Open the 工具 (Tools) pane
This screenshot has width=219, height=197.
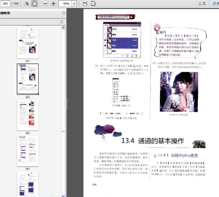[x=202, y=4]
